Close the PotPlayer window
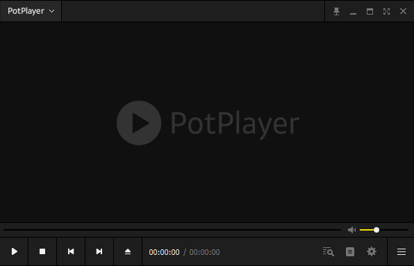414x266 pixels. (x=403, y=11)
